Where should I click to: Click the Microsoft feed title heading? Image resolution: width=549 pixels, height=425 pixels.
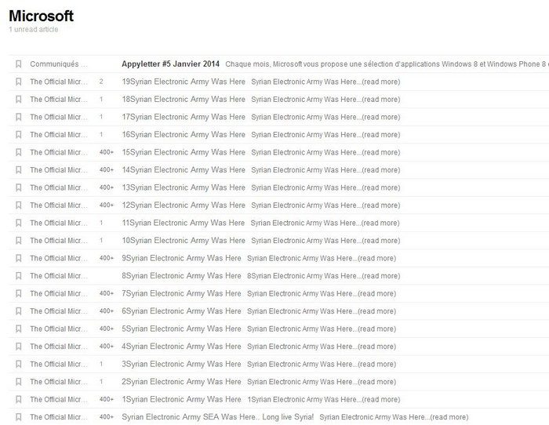pos(42,16)
